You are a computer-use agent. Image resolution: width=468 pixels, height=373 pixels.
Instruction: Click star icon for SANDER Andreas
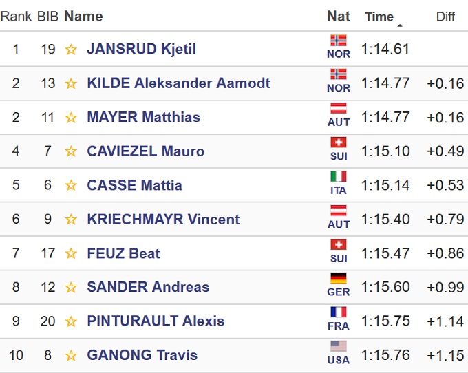point(70,288)
